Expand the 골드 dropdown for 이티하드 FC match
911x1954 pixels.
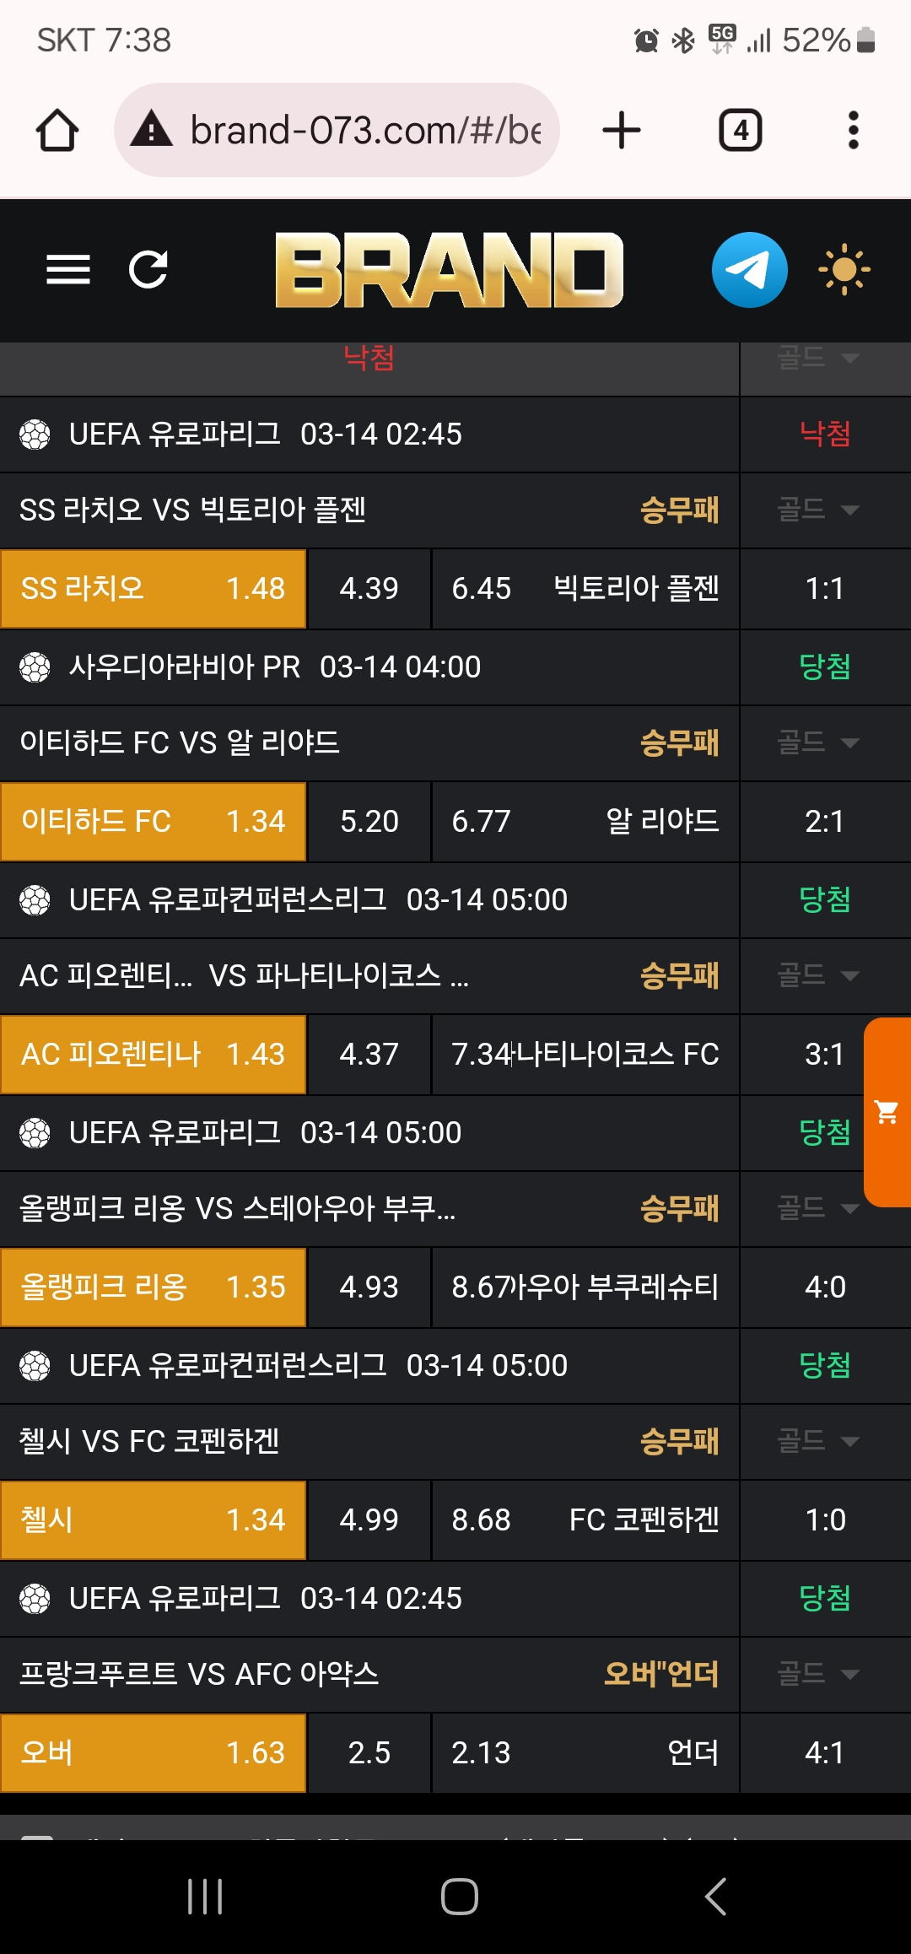817,742
